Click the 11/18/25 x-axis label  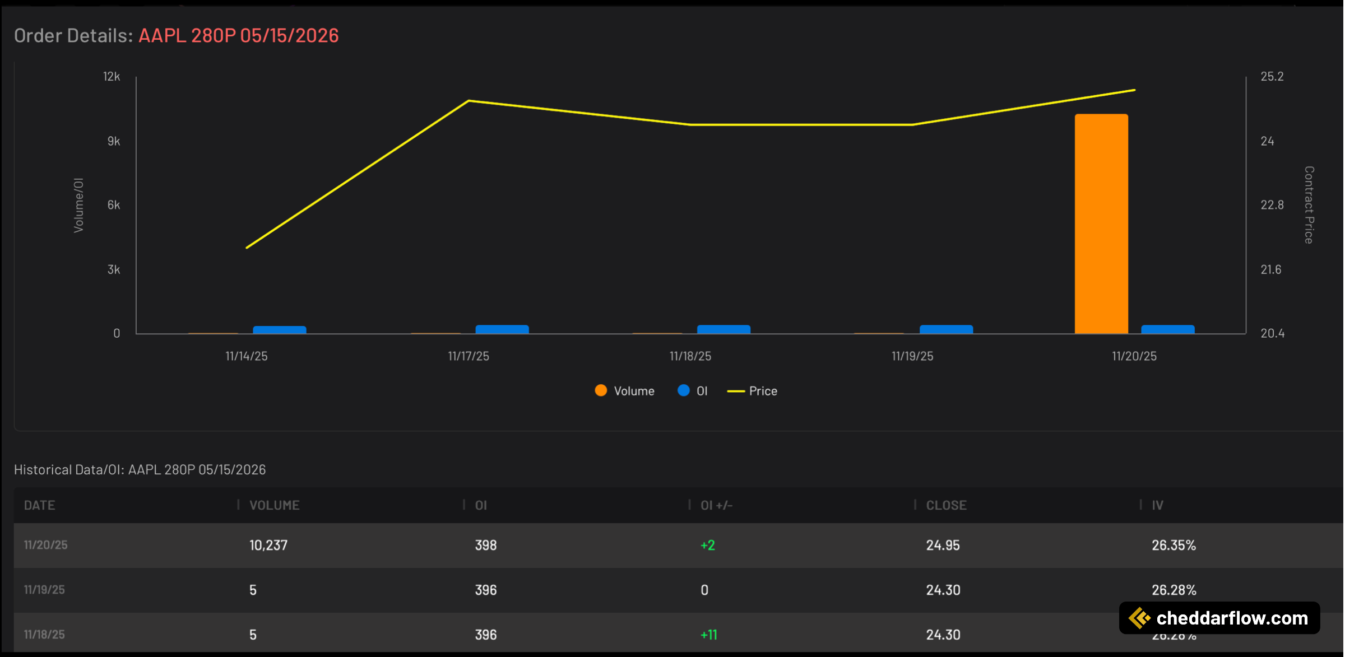coord(690,356)
